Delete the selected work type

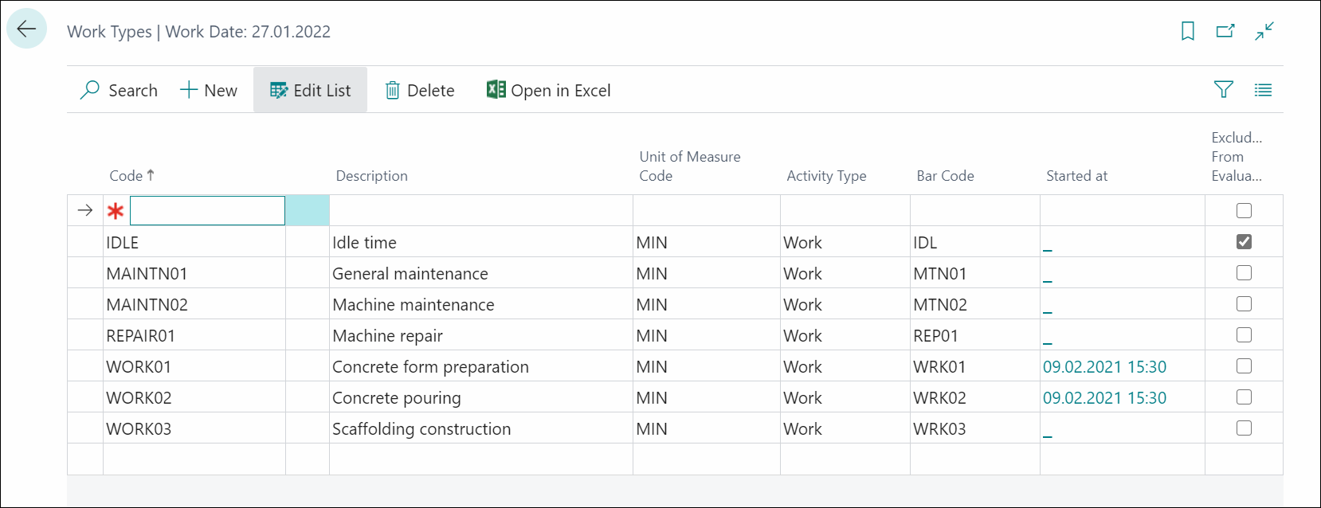point(420,90)
